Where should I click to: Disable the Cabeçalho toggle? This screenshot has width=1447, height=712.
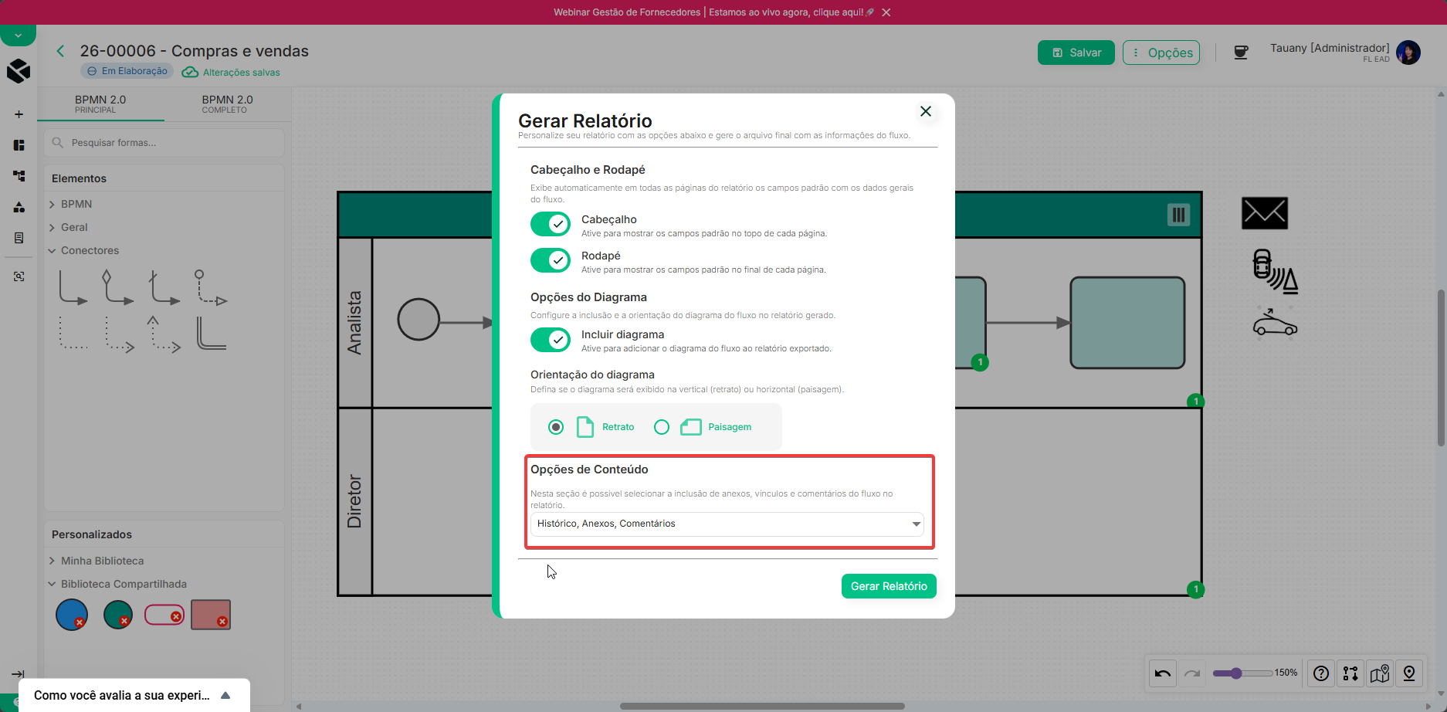coord(551,224)
